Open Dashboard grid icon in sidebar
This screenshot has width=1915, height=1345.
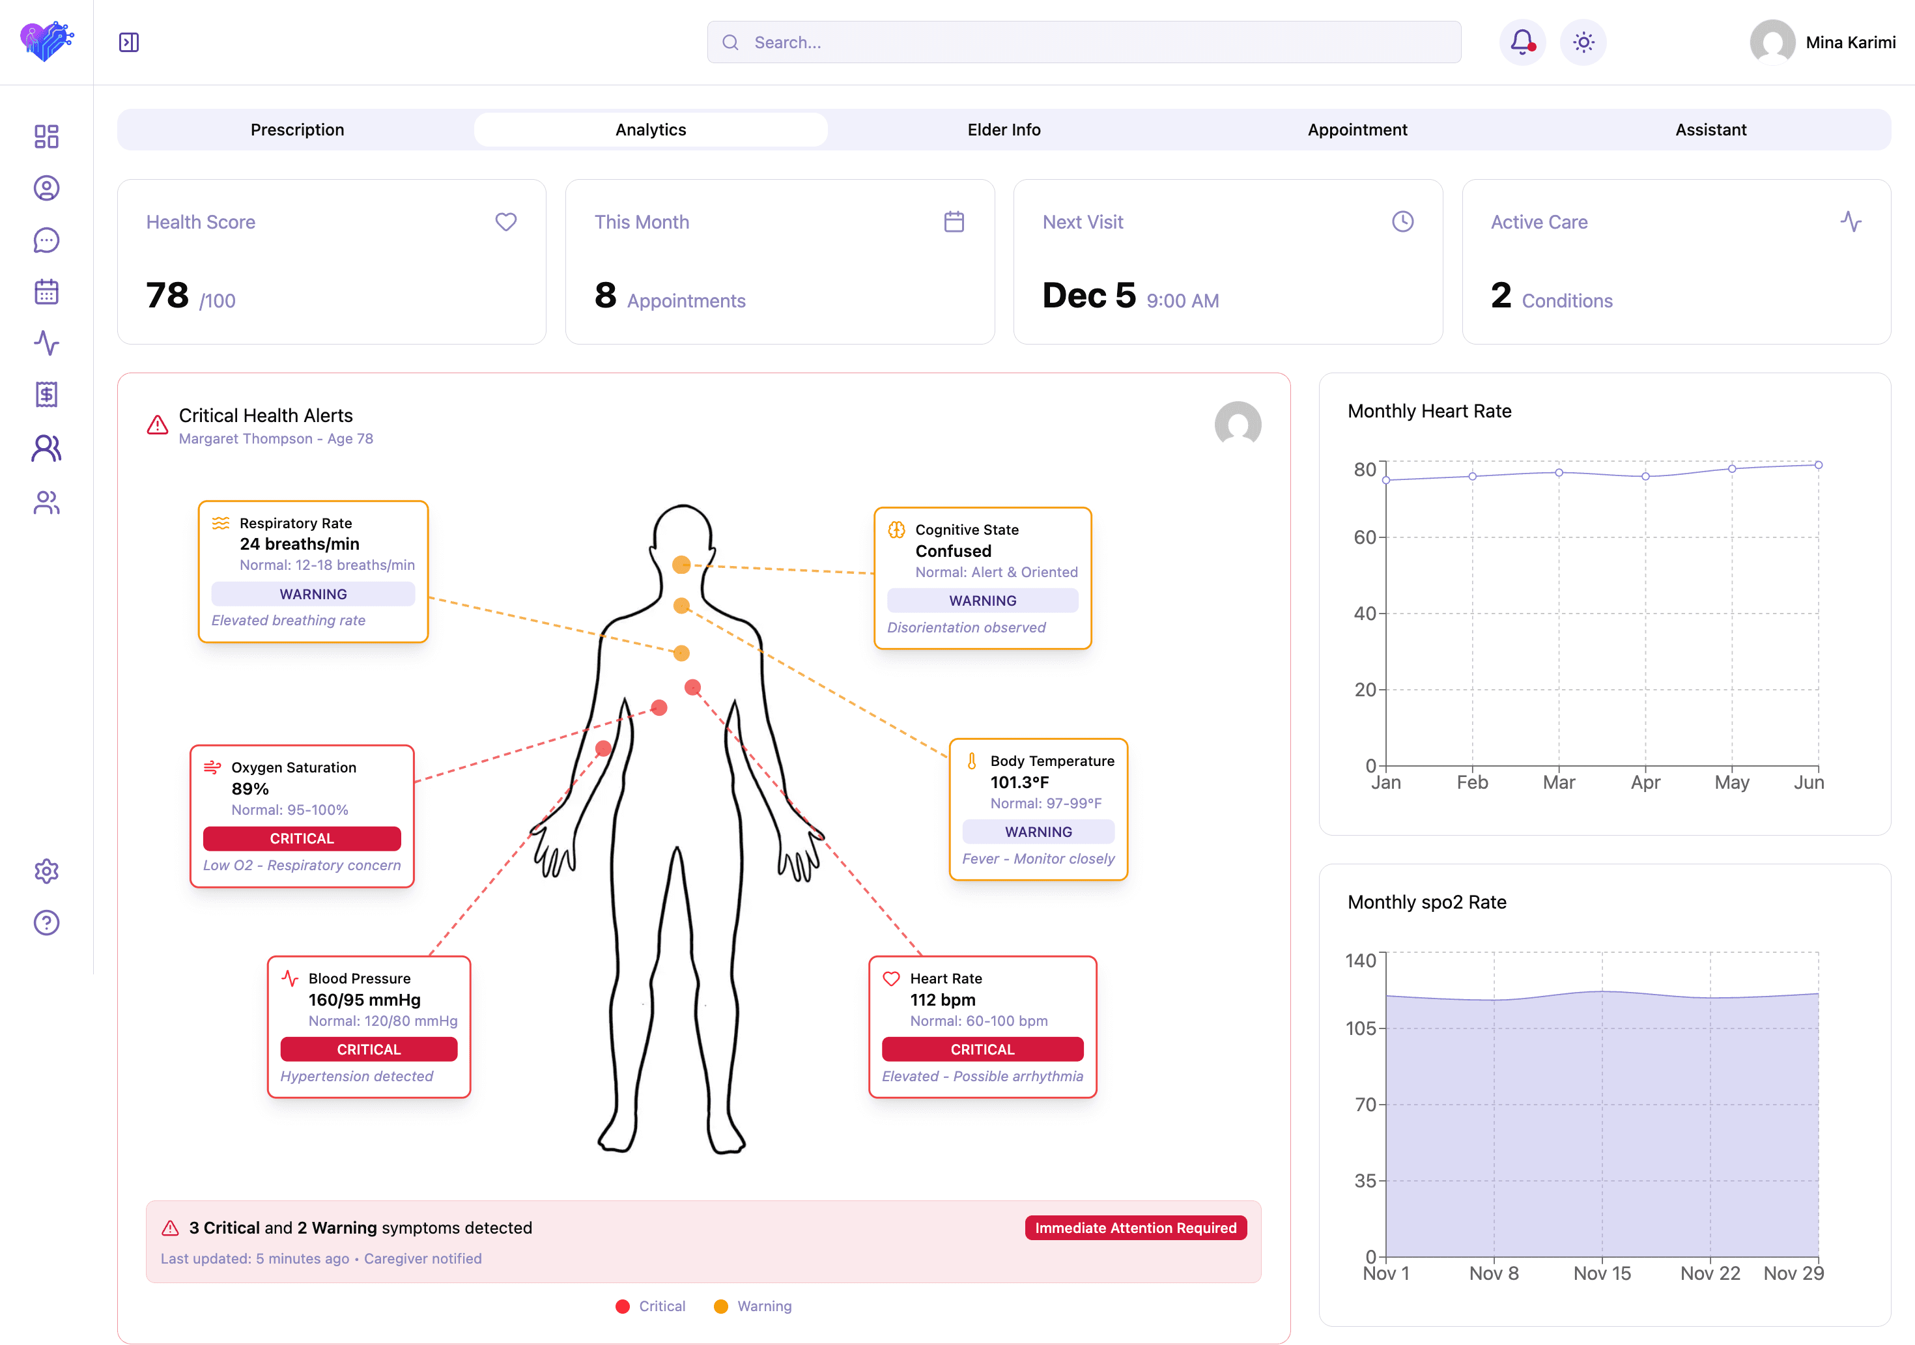[47, 137]
